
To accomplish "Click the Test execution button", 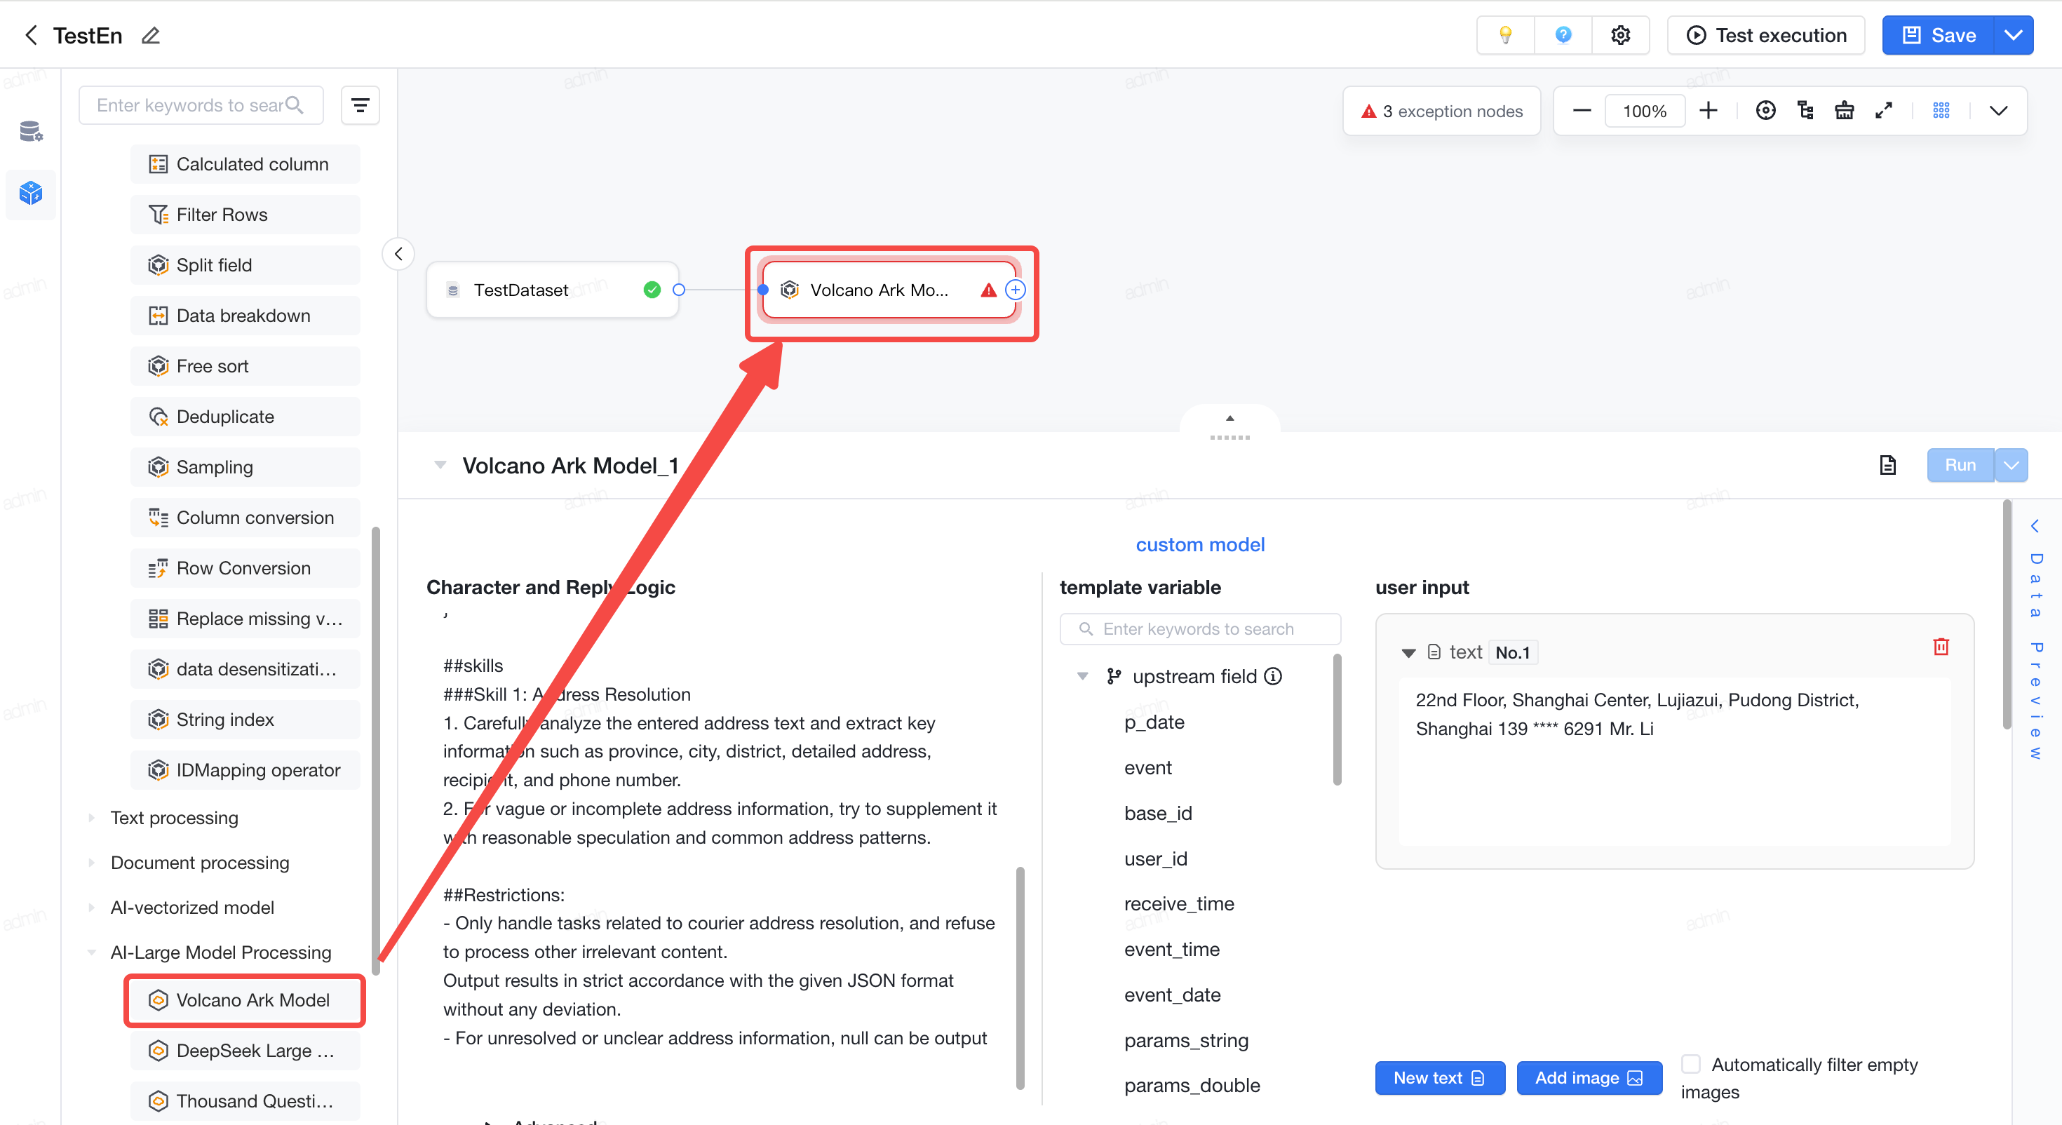I will (1766, 35).
